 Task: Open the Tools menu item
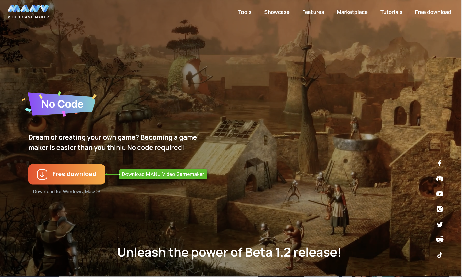(245, 12)
